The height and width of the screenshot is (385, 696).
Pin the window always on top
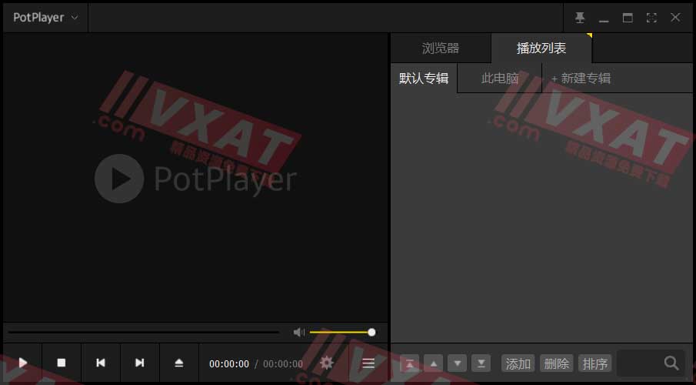pos(580,18)
